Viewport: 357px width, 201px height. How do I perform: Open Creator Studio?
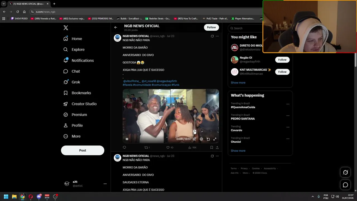pos(80,104)
